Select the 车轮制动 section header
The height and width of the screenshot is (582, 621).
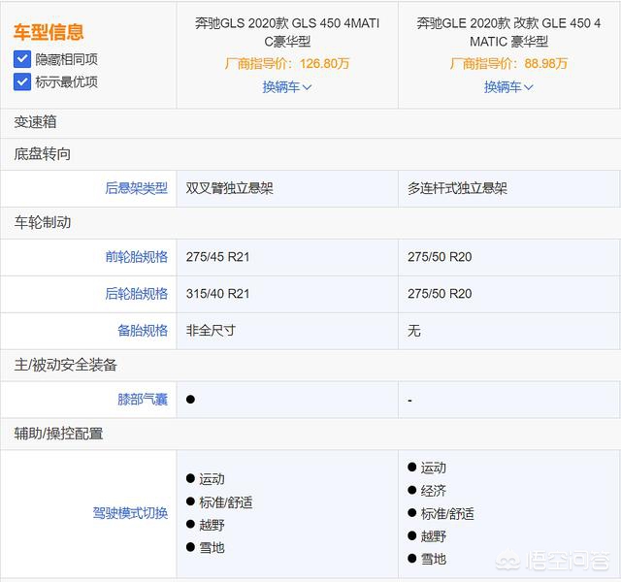pyautogui.click(x=310, y=222)
